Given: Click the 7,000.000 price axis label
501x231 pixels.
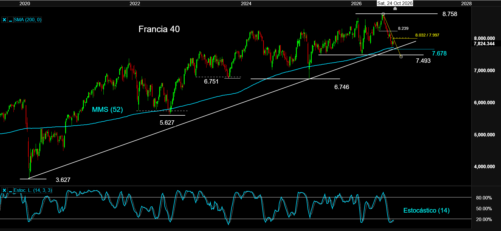Looking at the screenshot, I should (x=484, y=70).
